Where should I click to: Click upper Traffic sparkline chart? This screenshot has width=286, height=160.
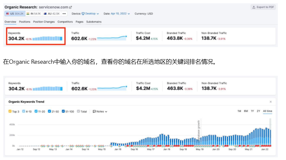pyautogui.click(x=112, y=38)
